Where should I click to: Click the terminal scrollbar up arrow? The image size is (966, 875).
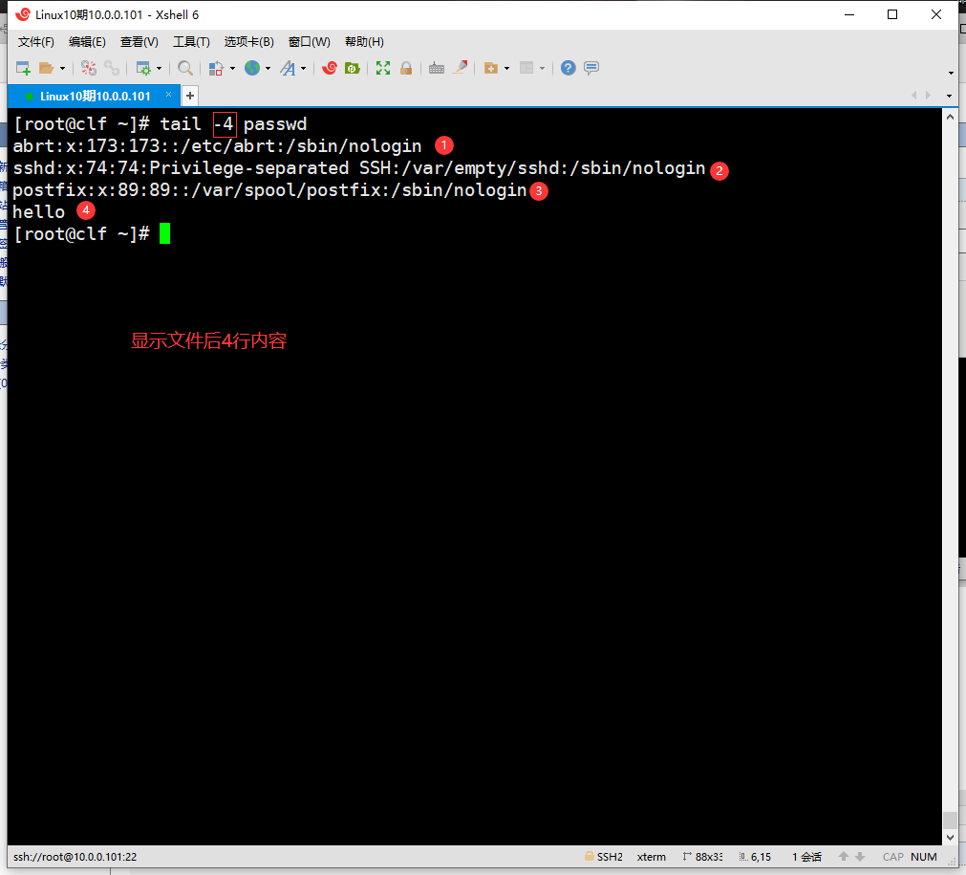[x=950, y=117]
